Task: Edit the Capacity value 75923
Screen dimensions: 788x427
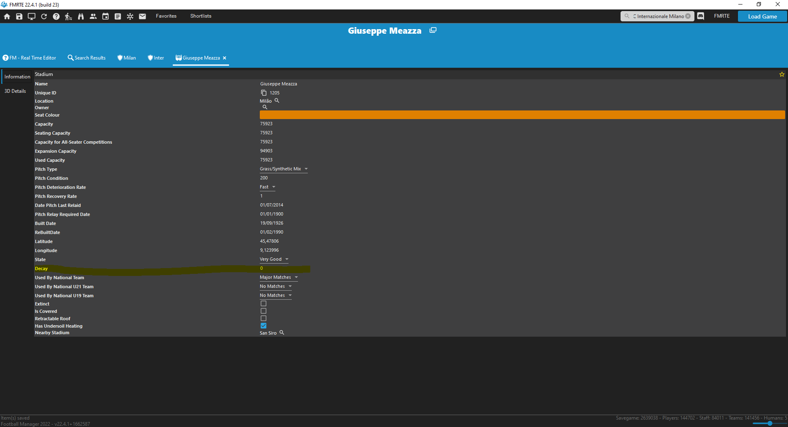Action: [x=266, y=124]
